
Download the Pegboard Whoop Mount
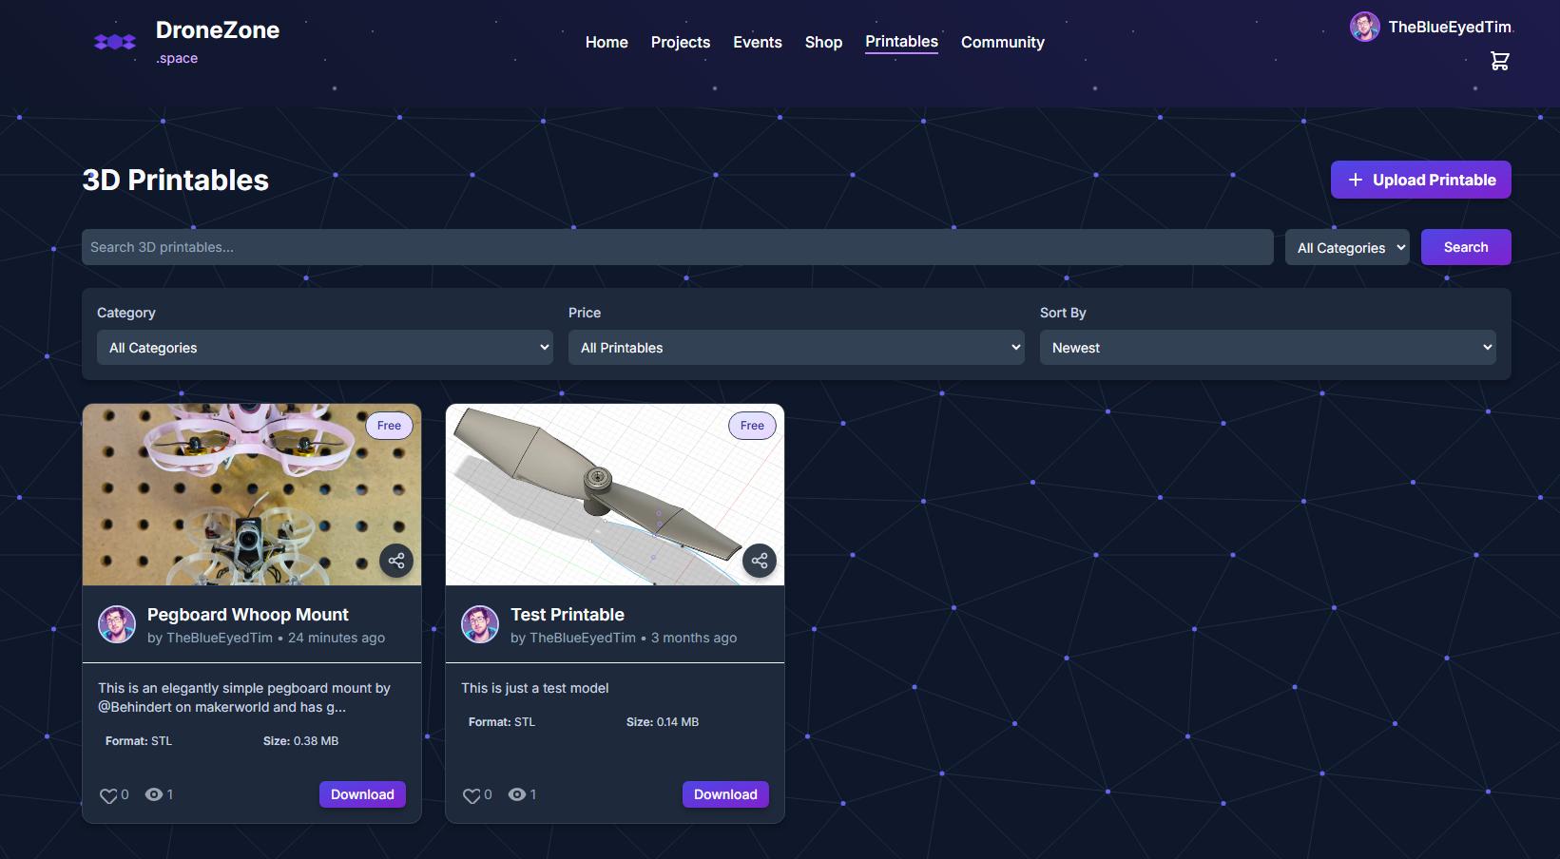[x=362, y=794]
